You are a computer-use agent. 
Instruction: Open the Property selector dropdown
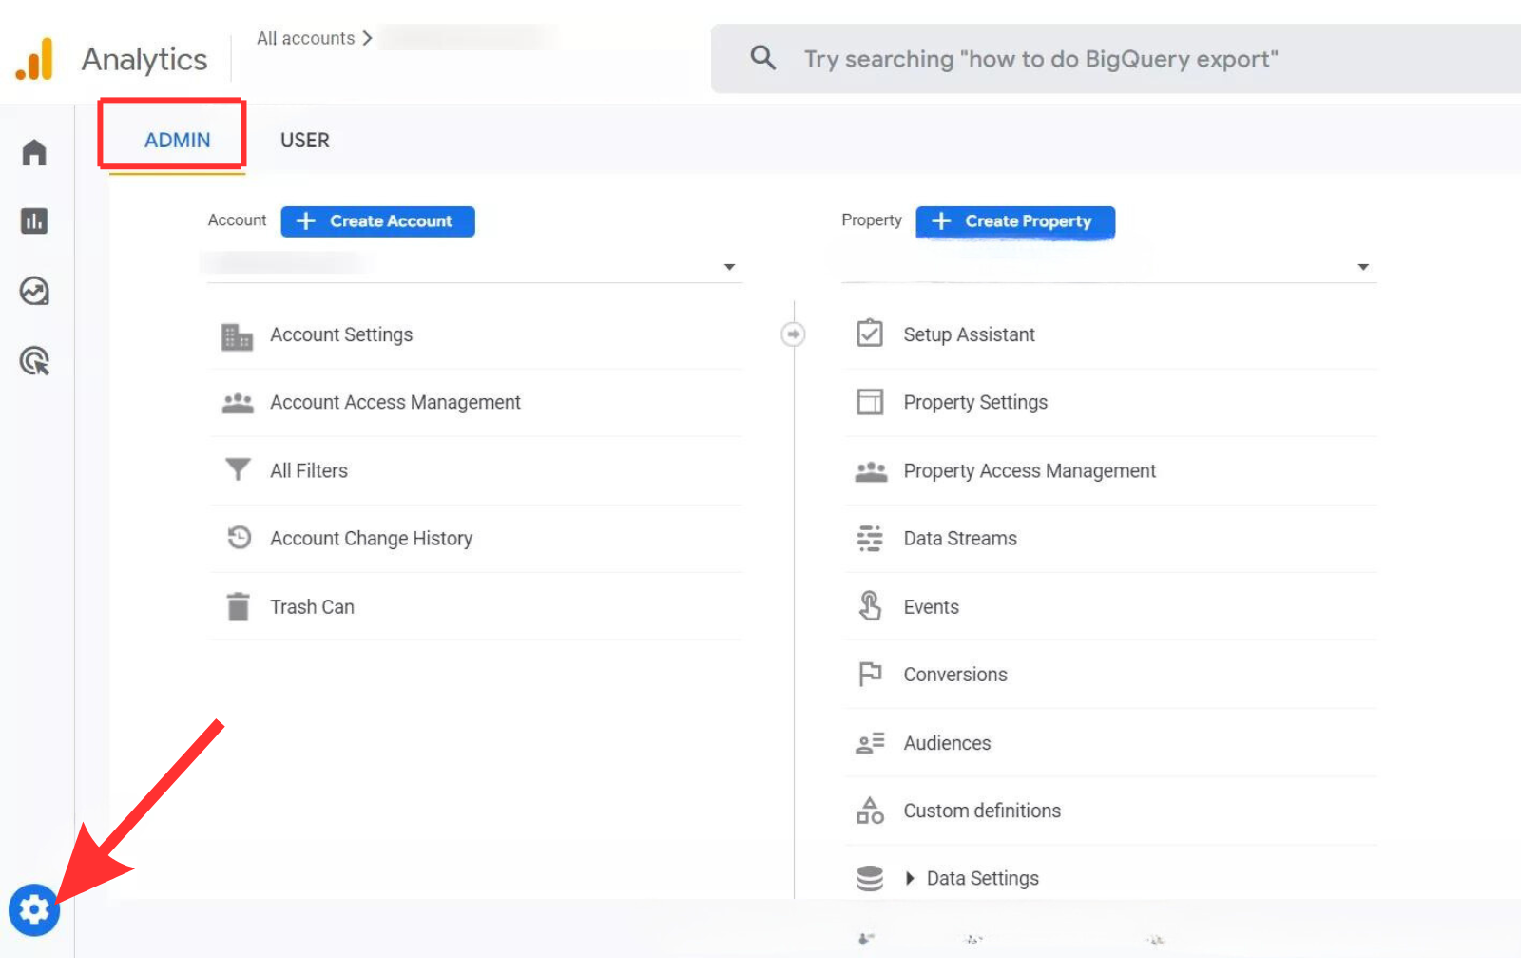click(1108, 266)
